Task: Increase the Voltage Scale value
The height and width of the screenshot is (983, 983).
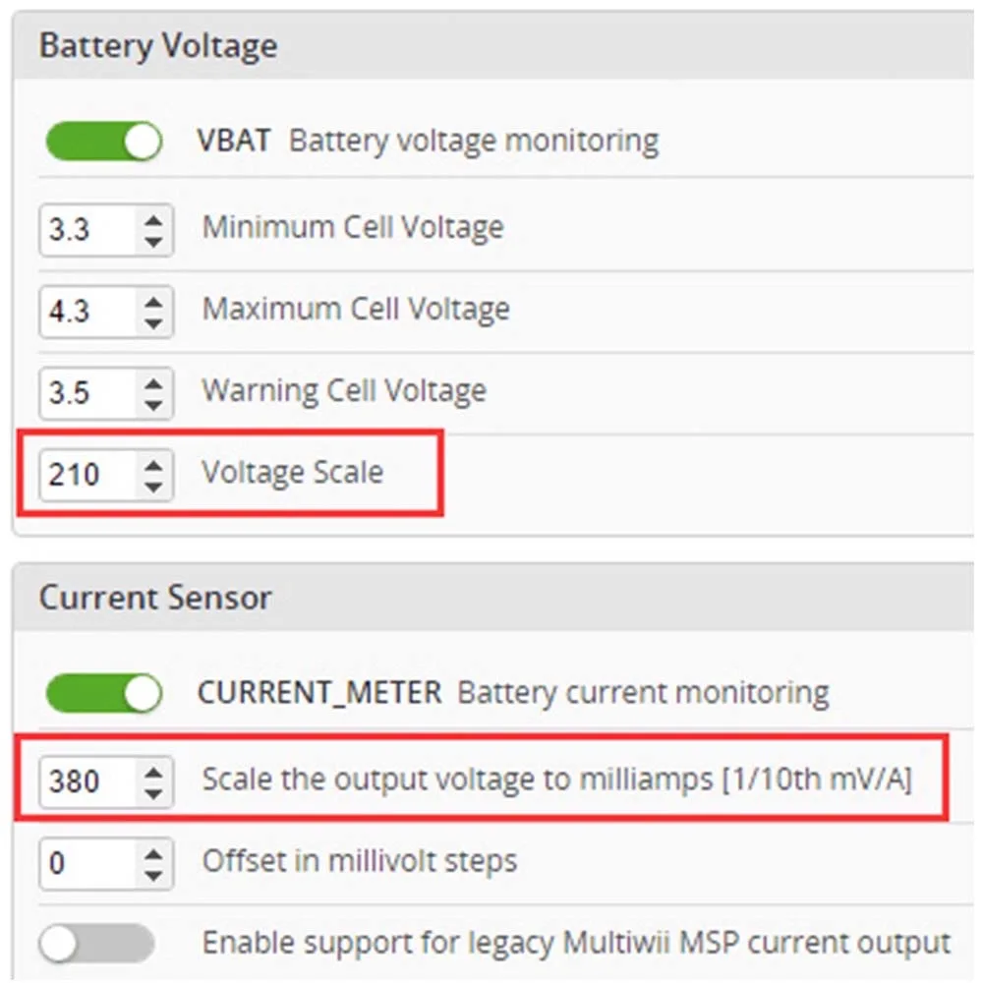Action: tap(152, 464)
